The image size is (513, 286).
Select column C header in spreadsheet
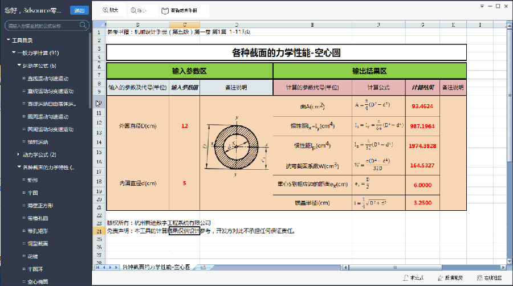pyautogui.click(x=185, y=24)
